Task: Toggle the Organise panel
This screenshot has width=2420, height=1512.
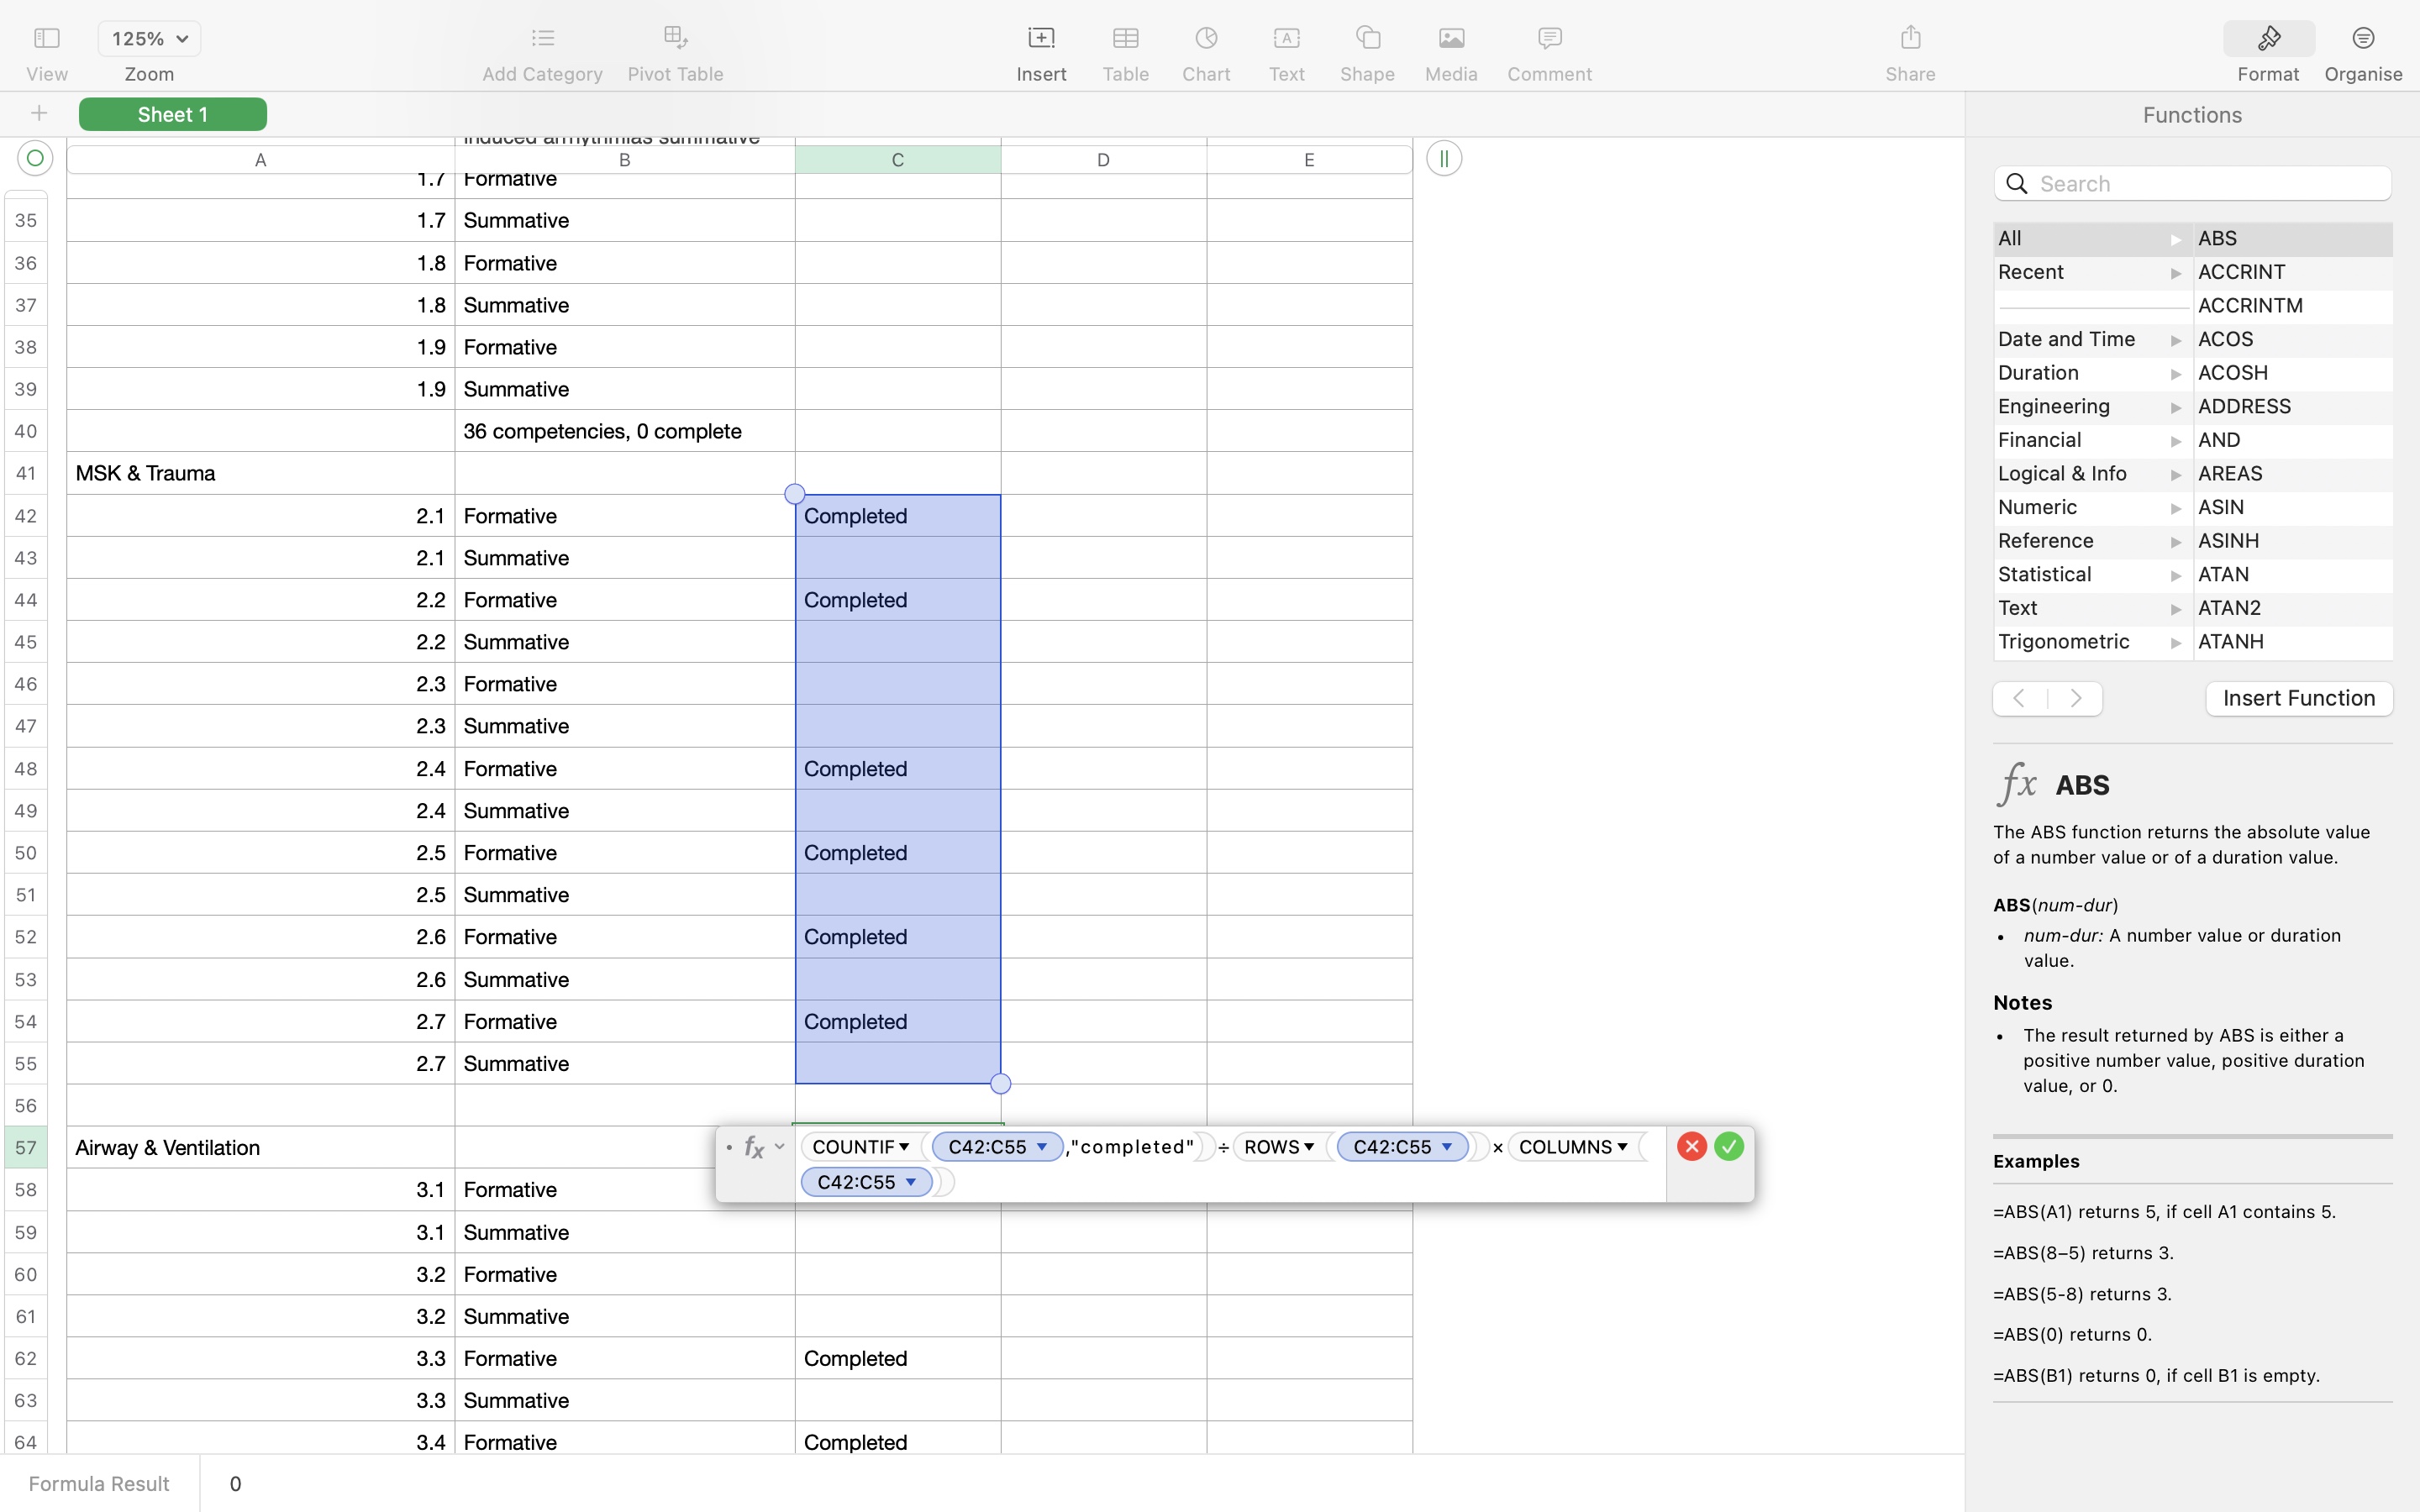Action: tap(2362, 39)
